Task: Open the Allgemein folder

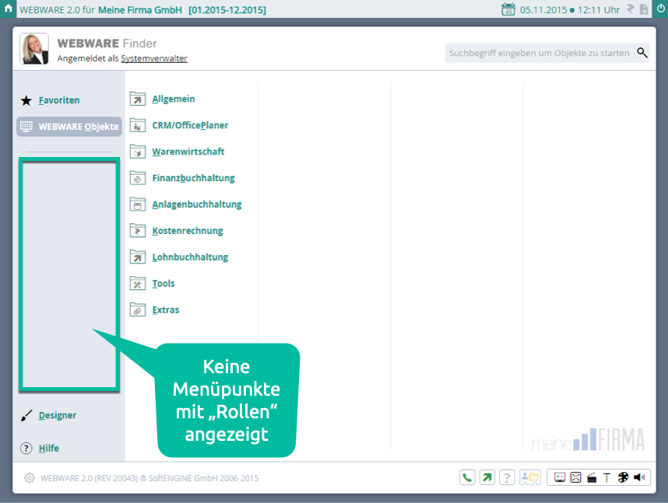Action: click(173, 99)
